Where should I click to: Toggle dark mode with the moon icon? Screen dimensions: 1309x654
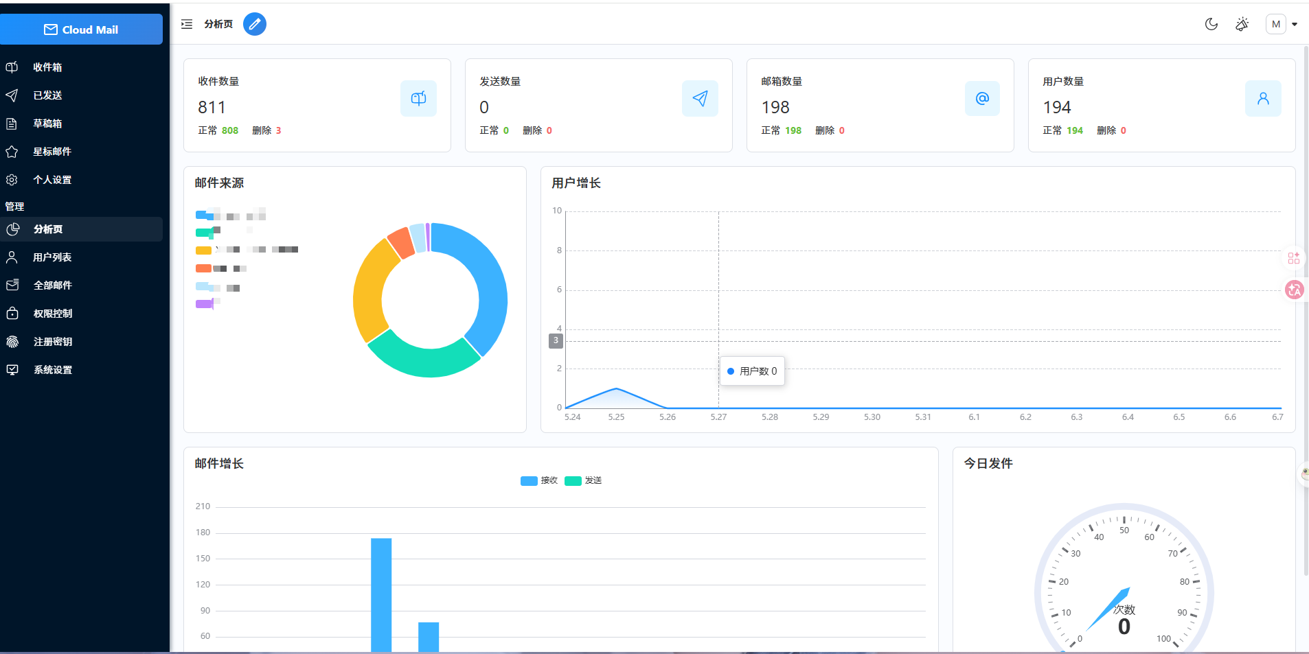[1211, 24]
